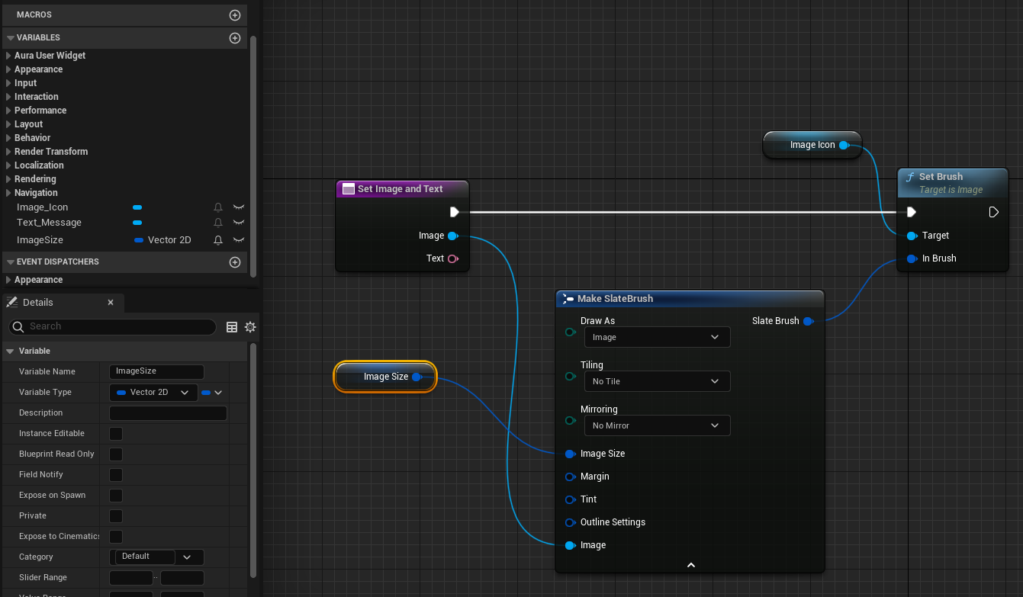Screen dimensions: 1023x597
Task: Expand the Navigation category
Action: click(8, 193)
